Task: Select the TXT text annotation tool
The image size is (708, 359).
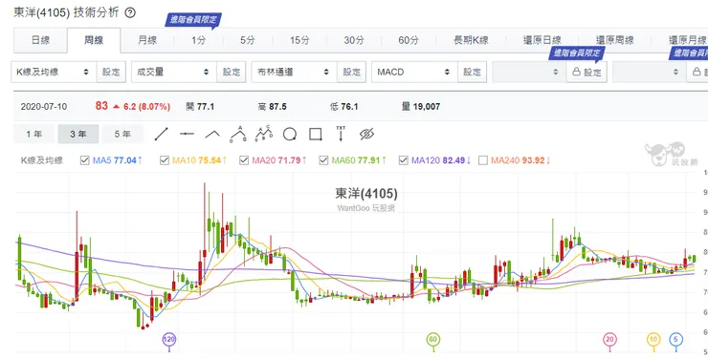Action: tap(341, 134)
